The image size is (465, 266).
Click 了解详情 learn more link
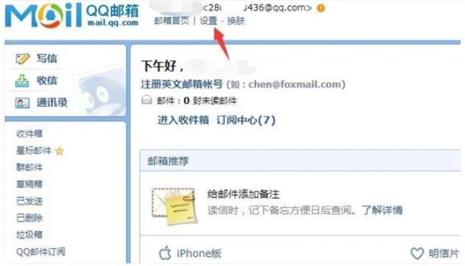pos(382,210)
